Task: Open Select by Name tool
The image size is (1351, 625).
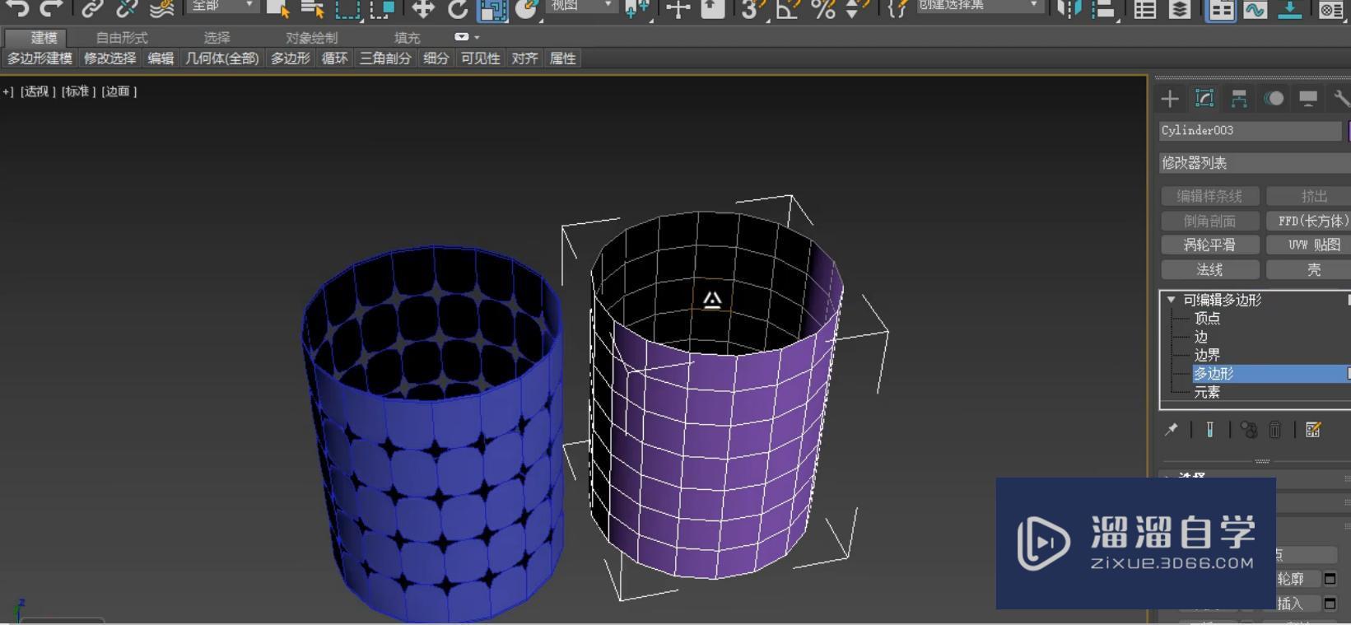Action: click(312, 8)
